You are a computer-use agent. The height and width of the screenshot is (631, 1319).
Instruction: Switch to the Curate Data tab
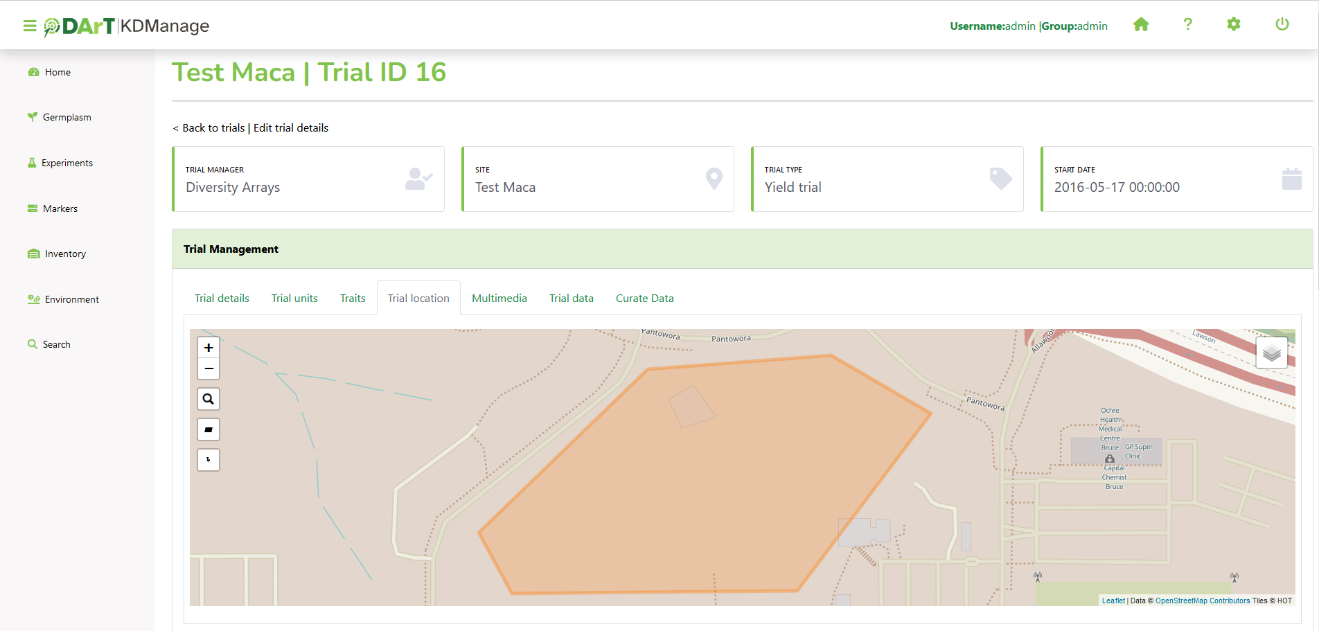pos(644,299)
